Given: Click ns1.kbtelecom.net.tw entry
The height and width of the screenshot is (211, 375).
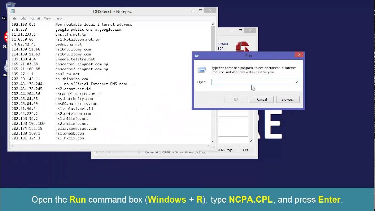Looking at the screenshot, I should tap(77, 40).
